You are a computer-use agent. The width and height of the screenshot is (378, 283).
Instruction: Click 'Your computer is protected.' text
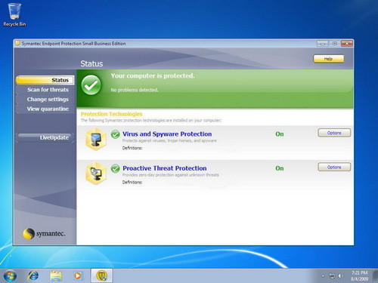click(153, 75)
